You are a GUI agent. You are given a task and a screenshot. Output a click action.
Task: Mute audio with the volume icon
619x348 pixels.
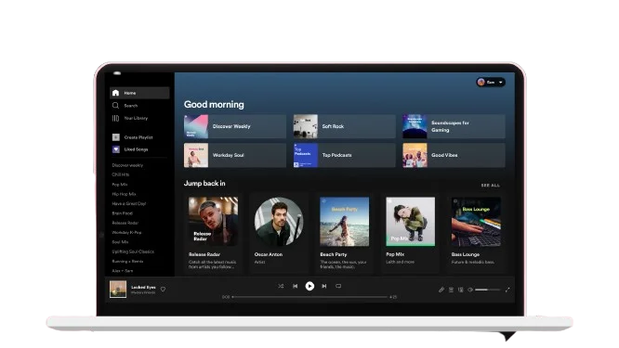pyautogui.click(x=470, y=290)
